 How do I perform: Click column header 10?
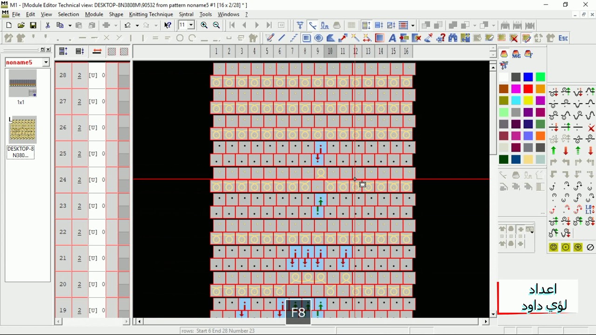pos(330,51)
